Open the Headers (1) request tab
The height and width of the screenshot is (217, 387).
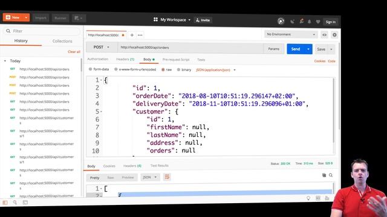125,59
